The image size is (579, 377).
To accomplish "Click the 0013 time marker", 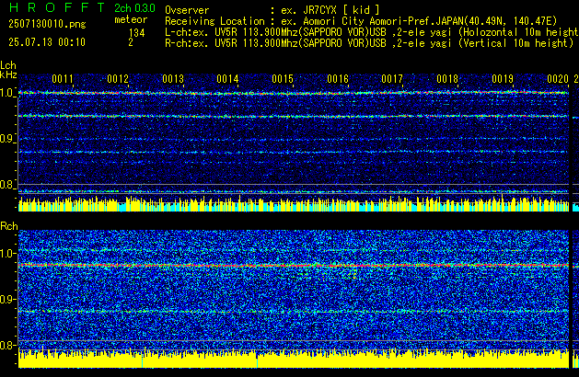I will point(173,79).
